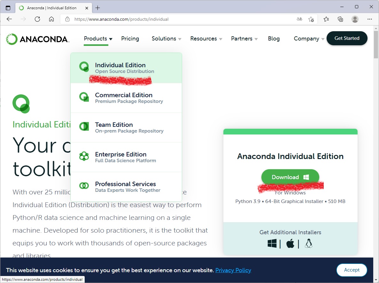Click the Linux penguin installer icon

coord(308,243)
